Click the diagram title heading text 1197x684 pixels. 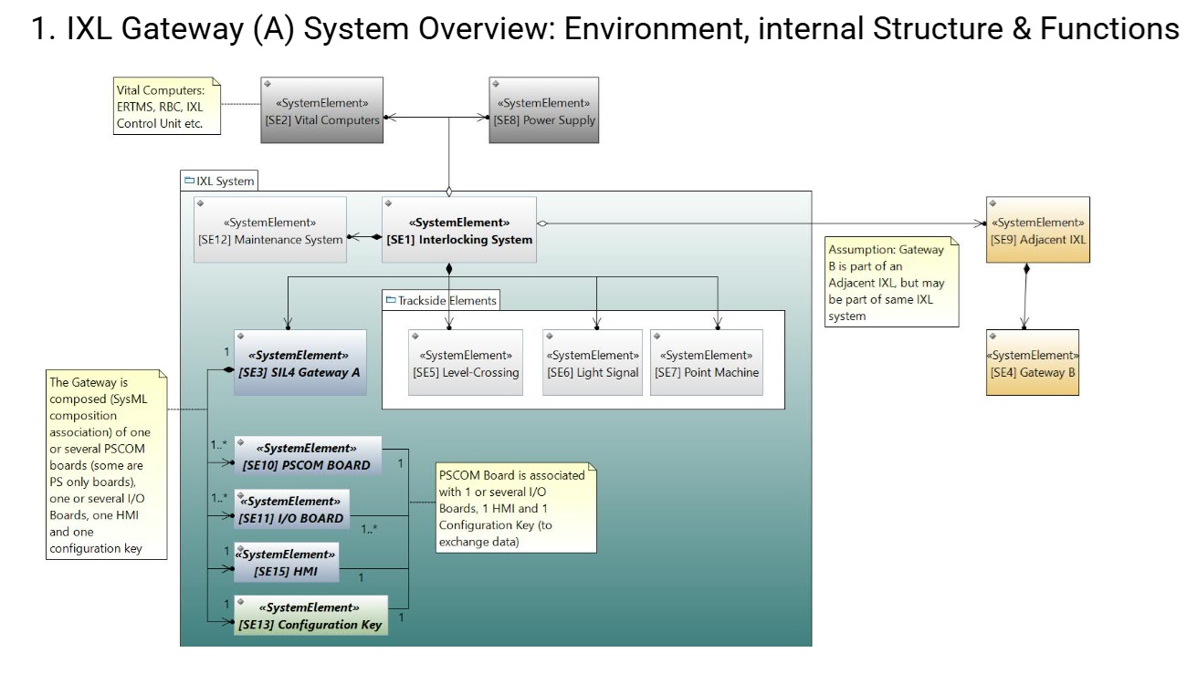605,29
